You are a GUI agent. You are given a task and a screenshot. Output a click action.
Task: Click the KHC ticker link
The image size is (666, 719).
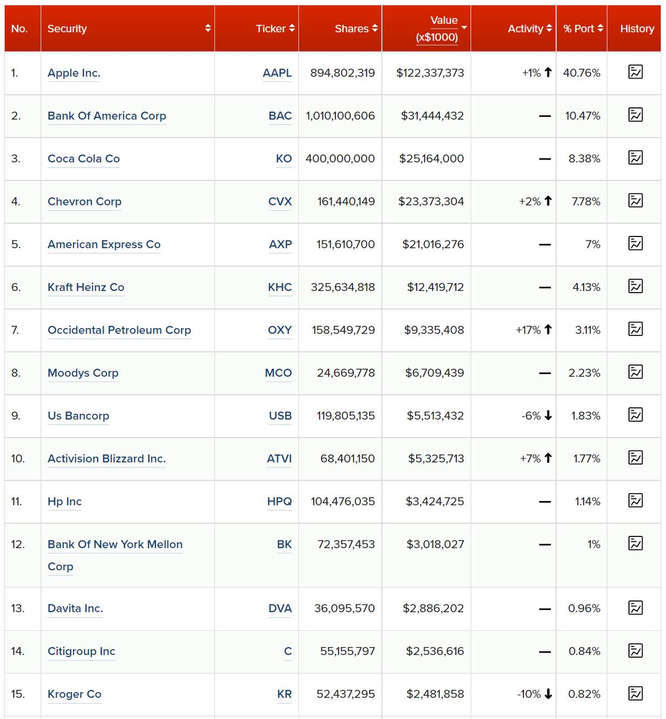(x=280, y=287)
